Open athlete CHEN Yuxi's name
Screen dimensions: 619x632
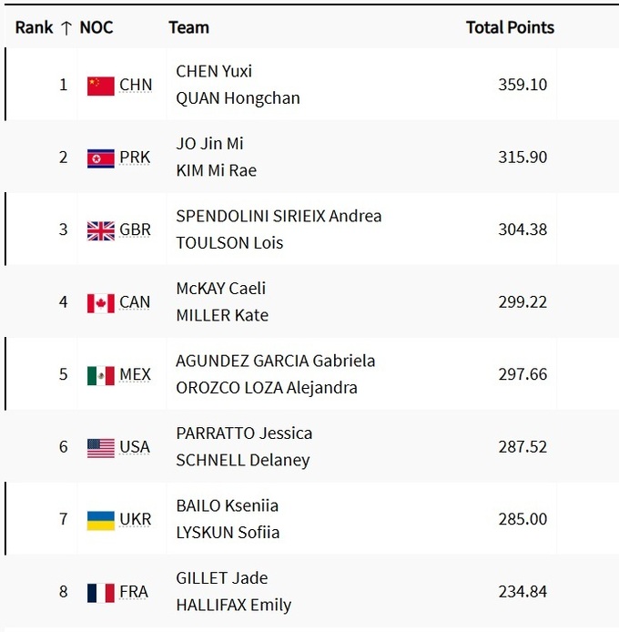coord(214,71)
